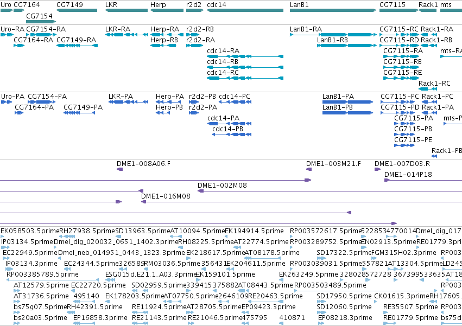Open the LKR gene label
This screenshot has height=326, width=462.
[x=111, y=5]
